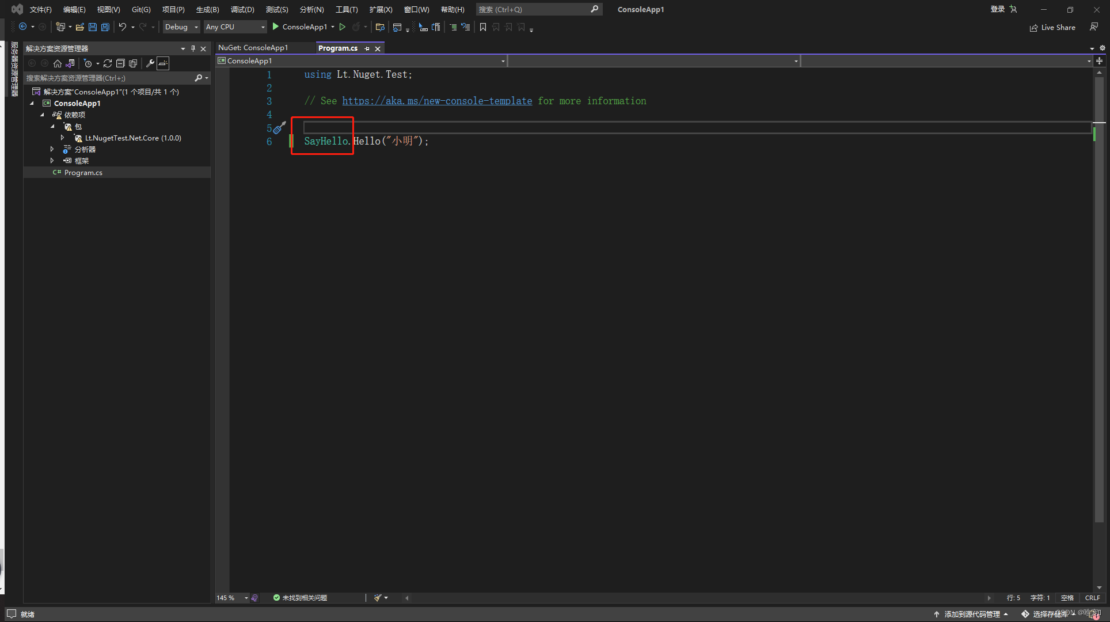The image size is (1110, 622).
Task: Click Sync/Refresh icon in Solution Explorer toolbar
Action: pyautogui.click(x=108, y=63)
